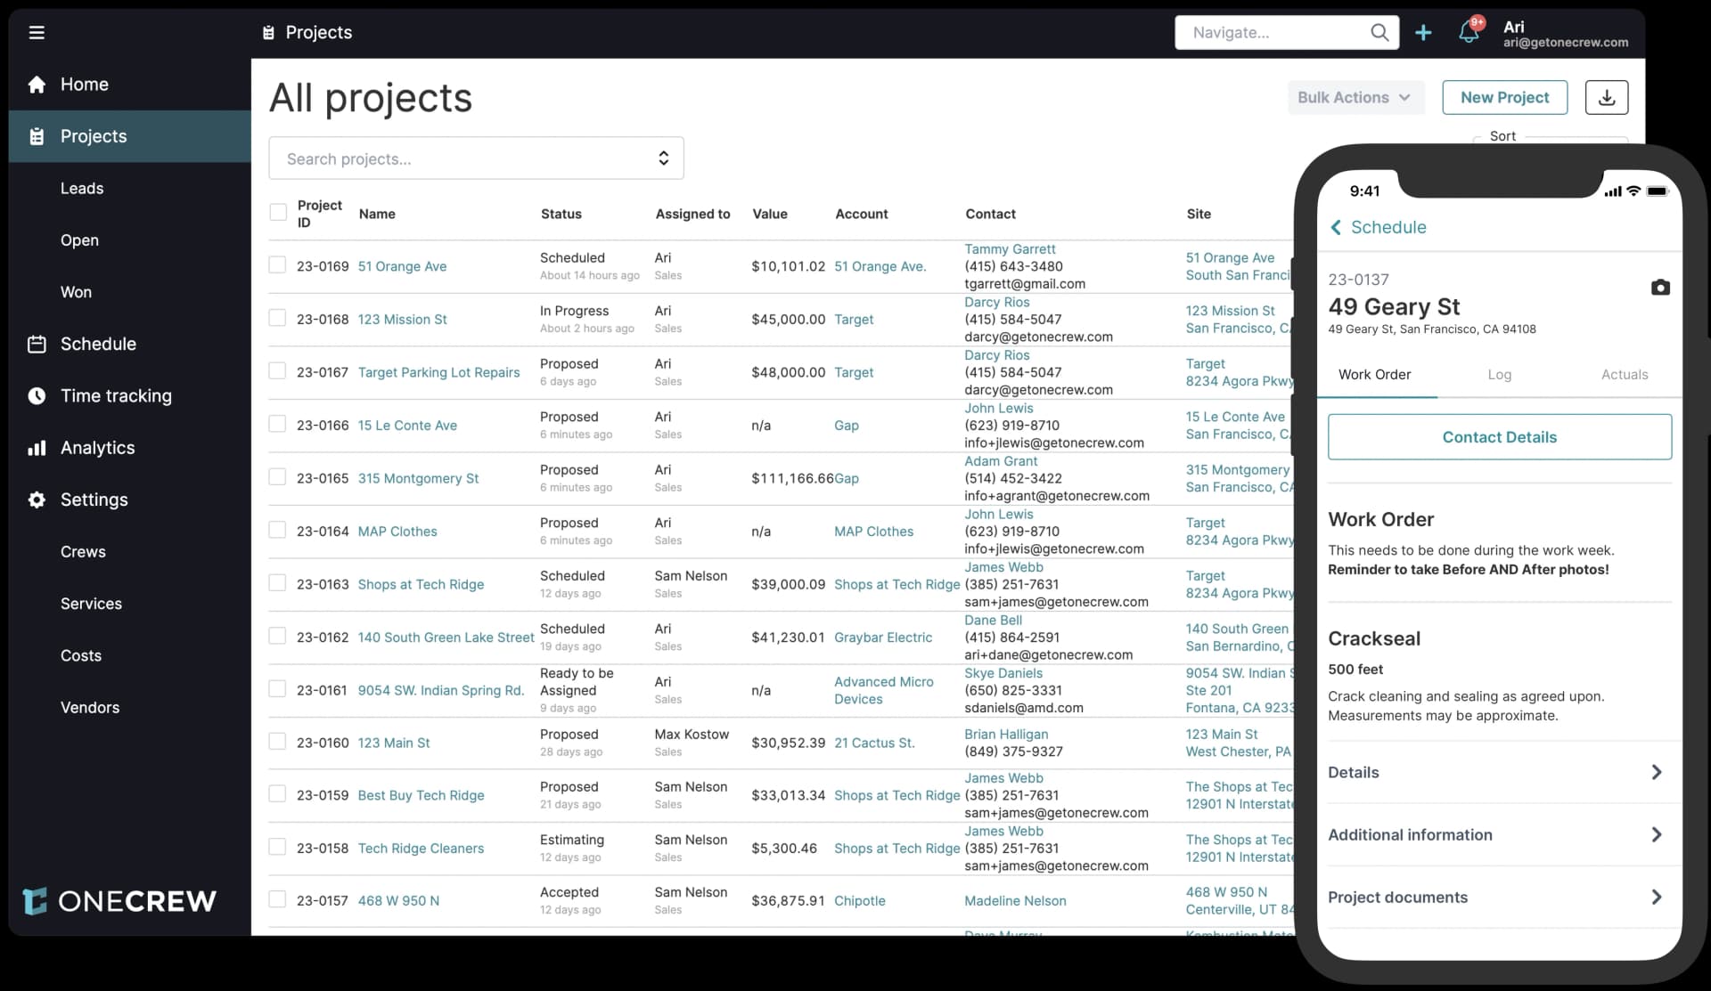Open the 468 W 950 N project
The height and width of the screenshot is (991, 1711).
point(398,901)
